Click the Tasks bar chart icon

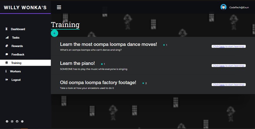coord(7,38)
